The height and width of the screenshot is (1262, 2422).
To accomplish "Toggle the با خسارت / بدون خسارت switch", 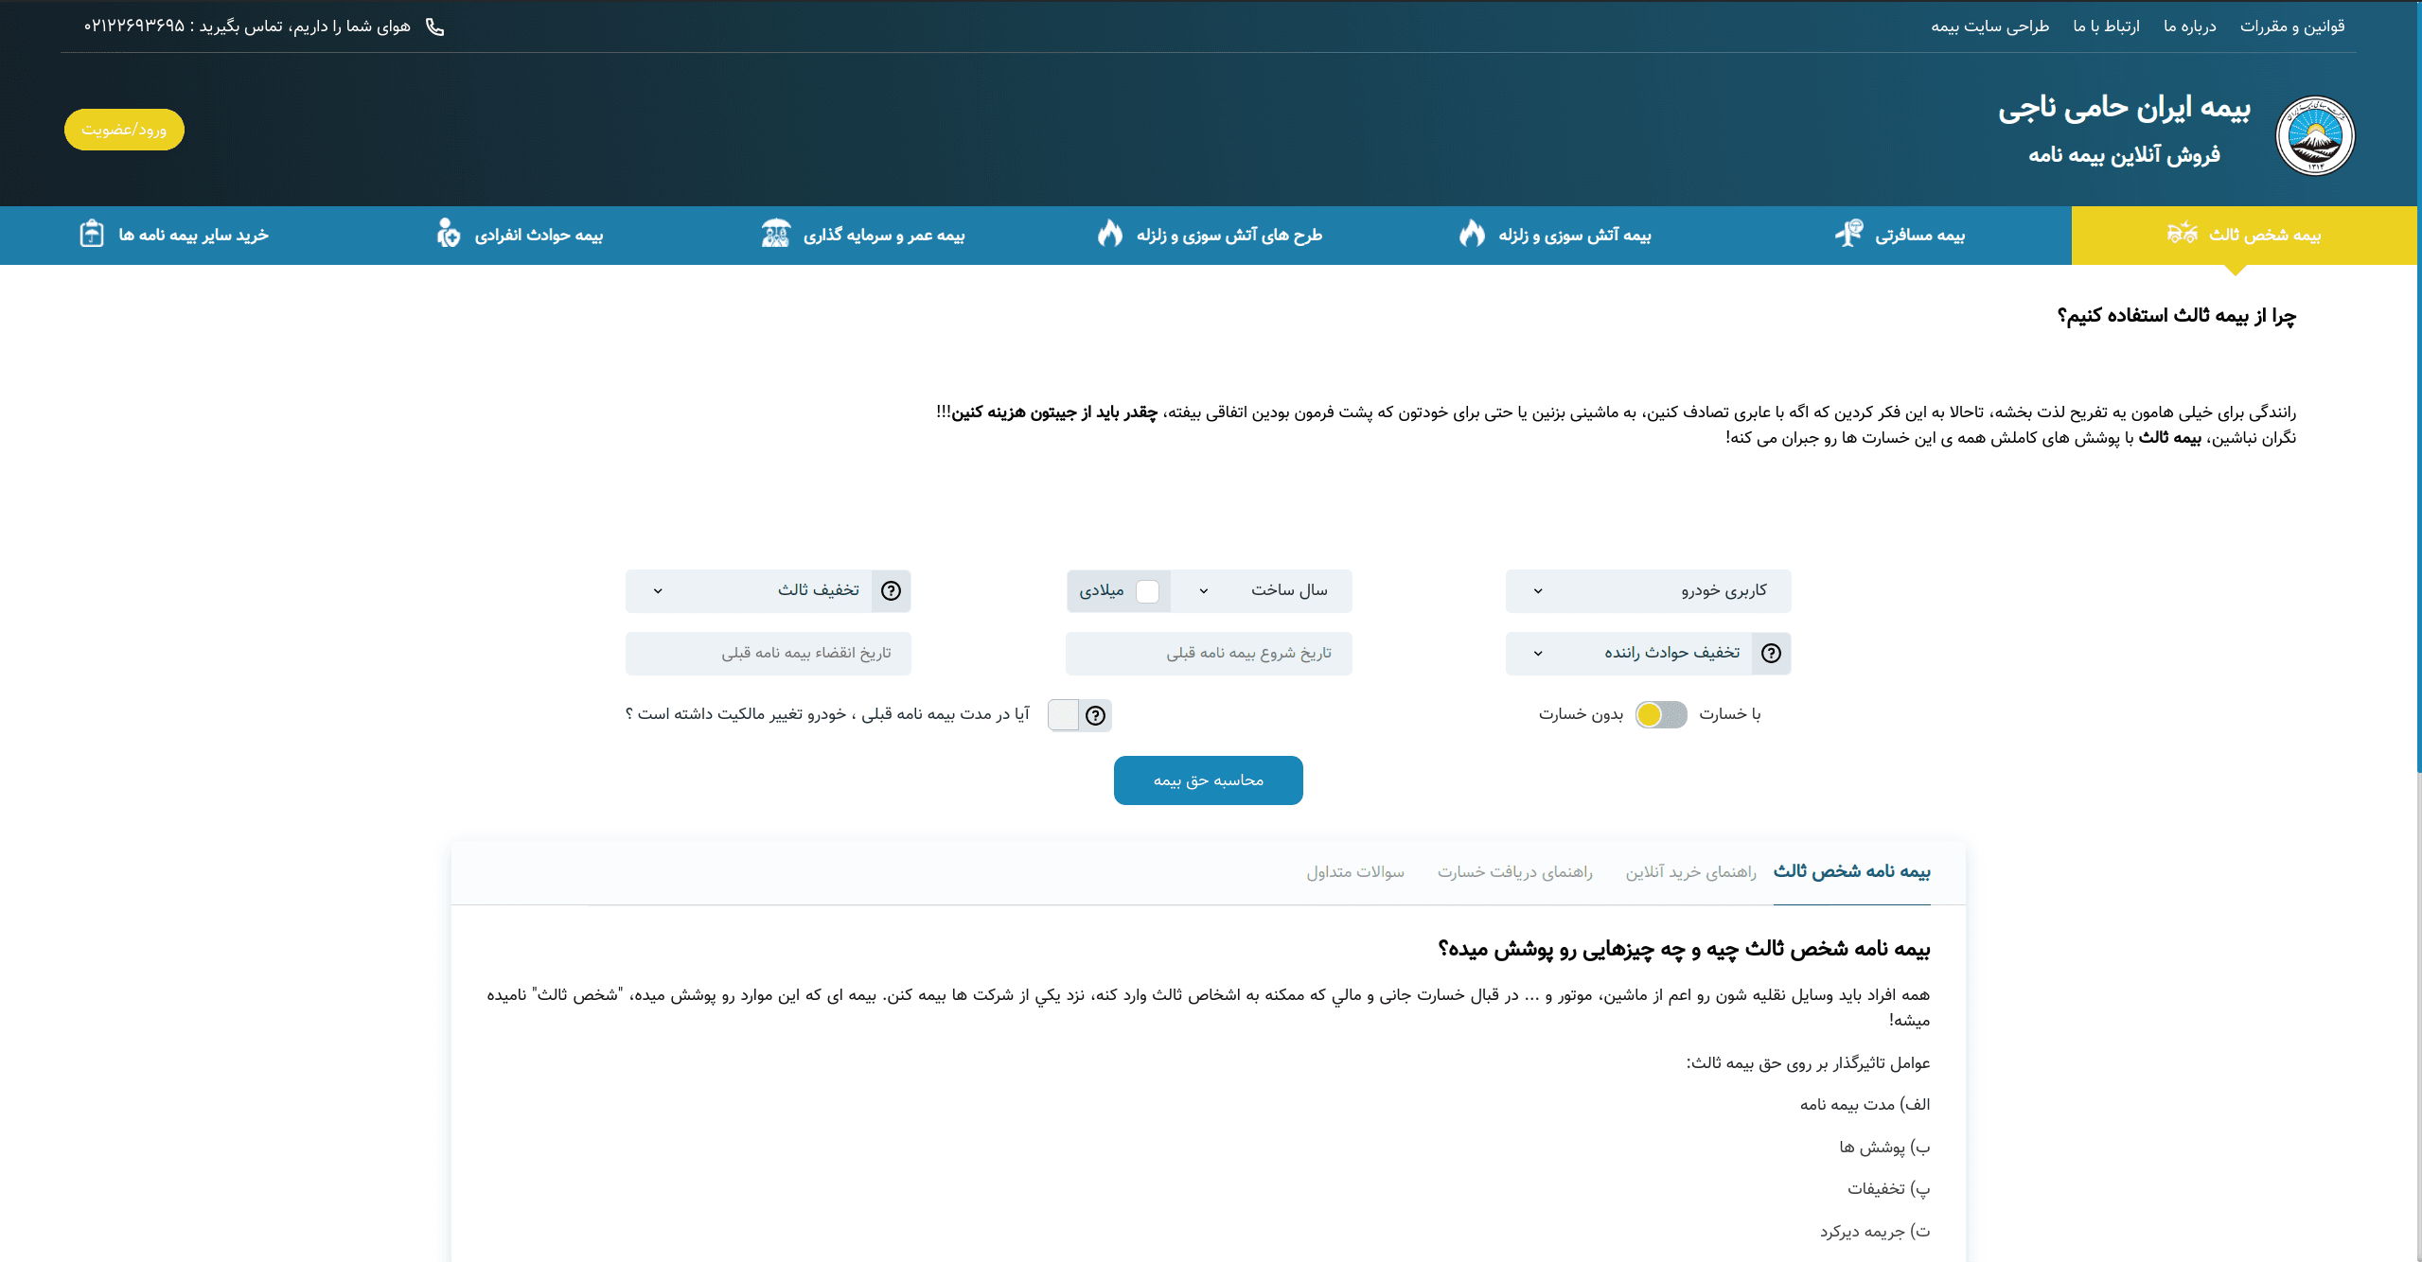I will click(1661, 715).
